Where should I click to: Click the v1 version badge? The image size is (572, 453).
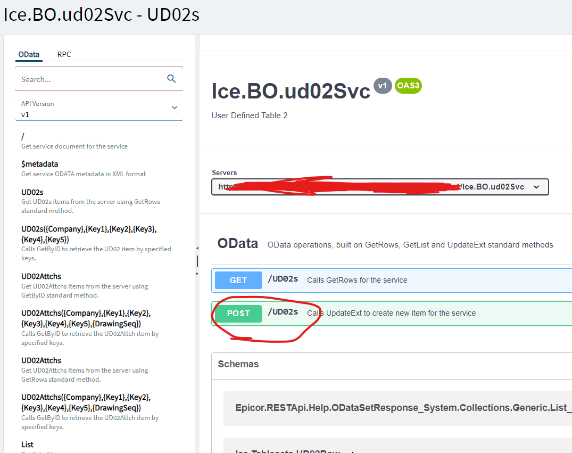coord(382,86)
